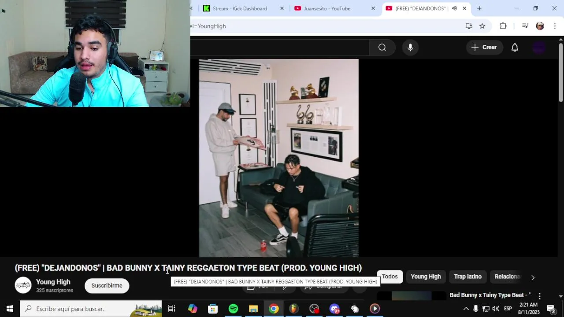Viewport: 564px width, 317px height.
Task: Close the (FREE) "DEJANDONOS" tab
Action: pyautogui.click(x=464, y=8)
